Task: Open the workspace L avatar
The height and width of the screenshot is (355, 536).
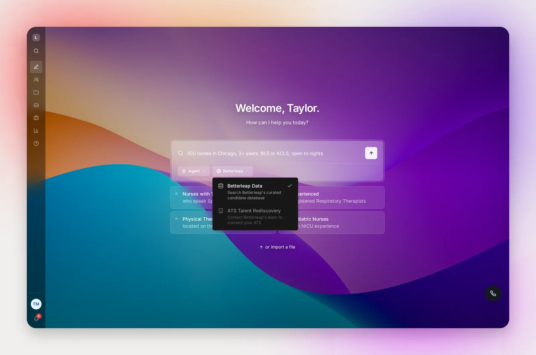Action: (36, 38)
